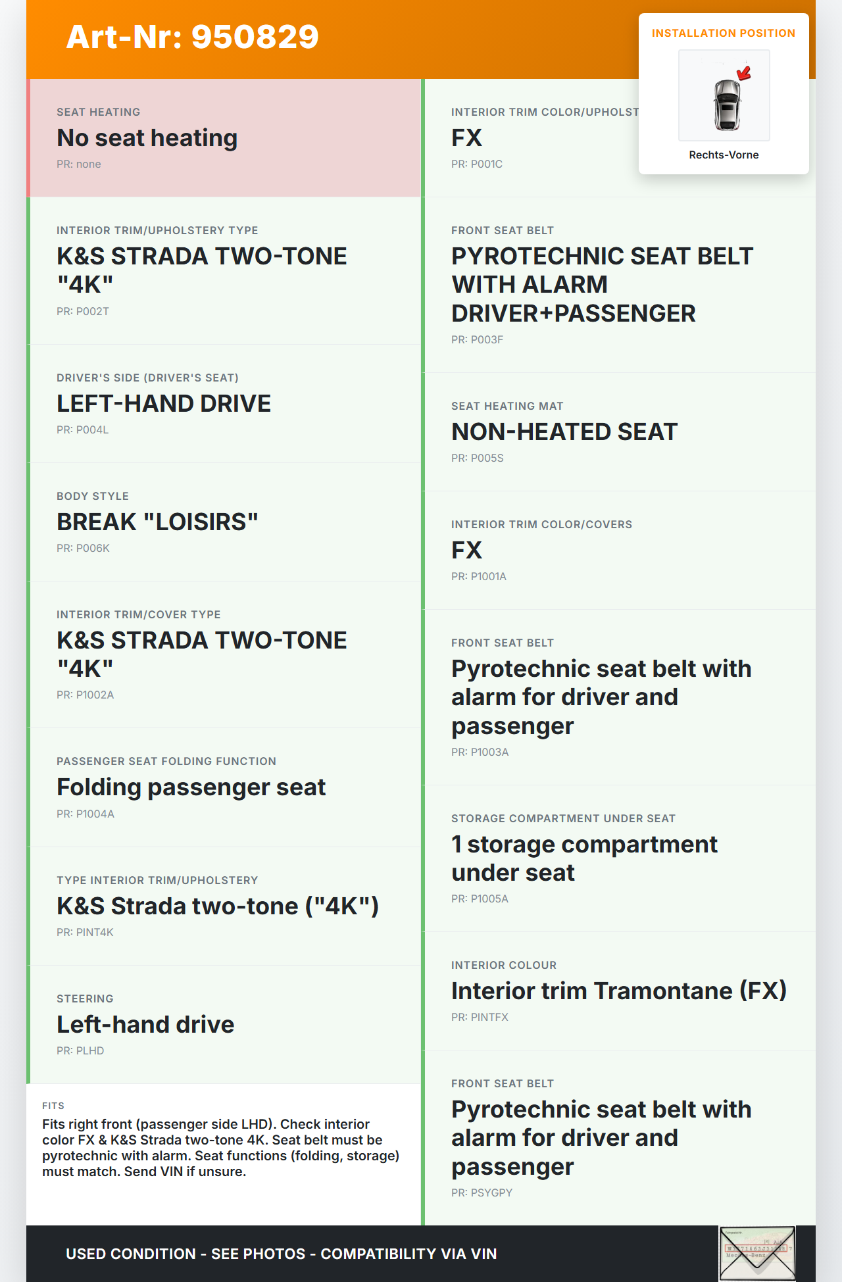Click the red arrow on the car diagram

744,73
